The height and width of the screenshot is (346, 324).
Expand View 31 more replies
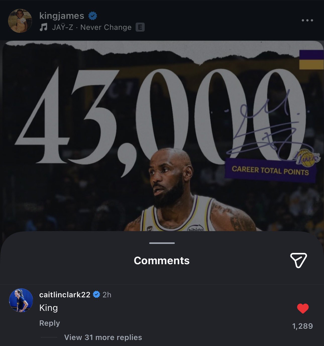click(x=103, y=337)
